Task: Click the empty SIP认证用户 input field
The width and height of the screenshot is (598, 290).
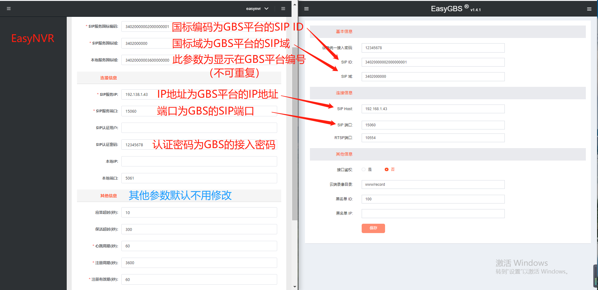Action: (199, 128)
